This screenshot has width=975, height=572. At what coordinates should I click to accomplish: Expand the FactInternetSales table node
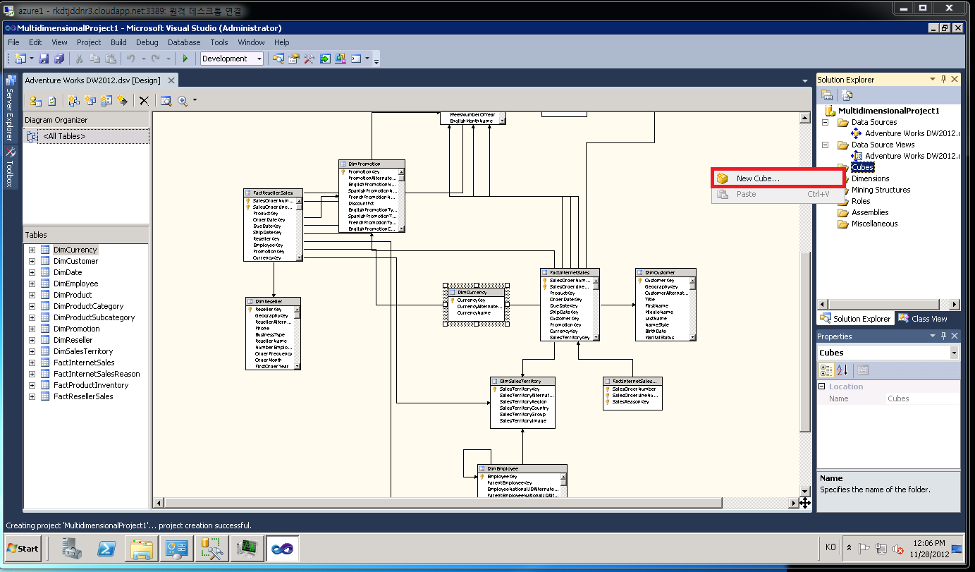[32, 363]
